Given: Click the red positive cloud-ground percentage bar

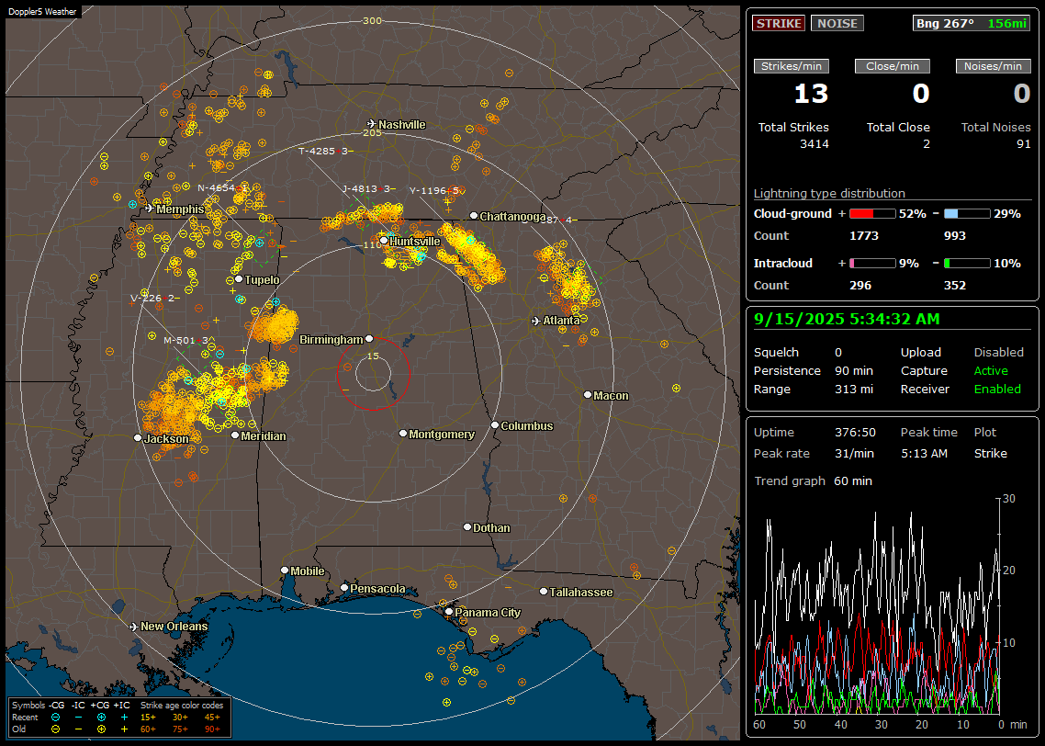Looking at the screenshot, I should click(872, 214).
